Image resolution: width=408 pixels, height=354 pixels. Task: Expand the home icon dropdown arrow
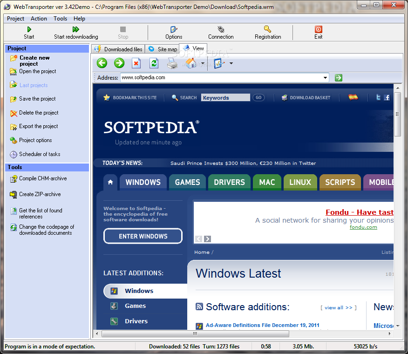click(x=203, y=63)
